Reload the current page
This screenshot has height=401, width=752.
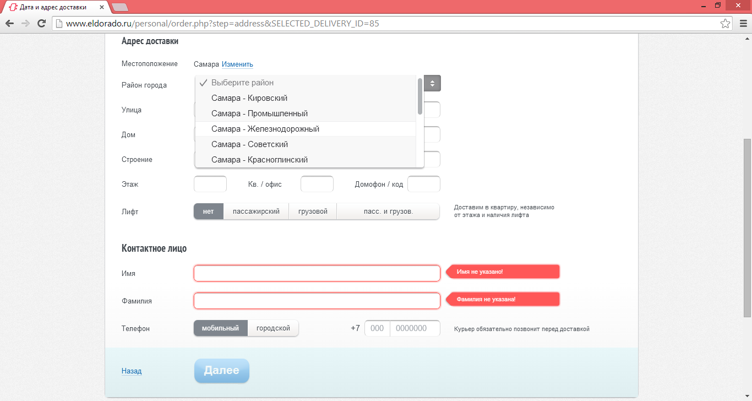(x=41, y=23)
